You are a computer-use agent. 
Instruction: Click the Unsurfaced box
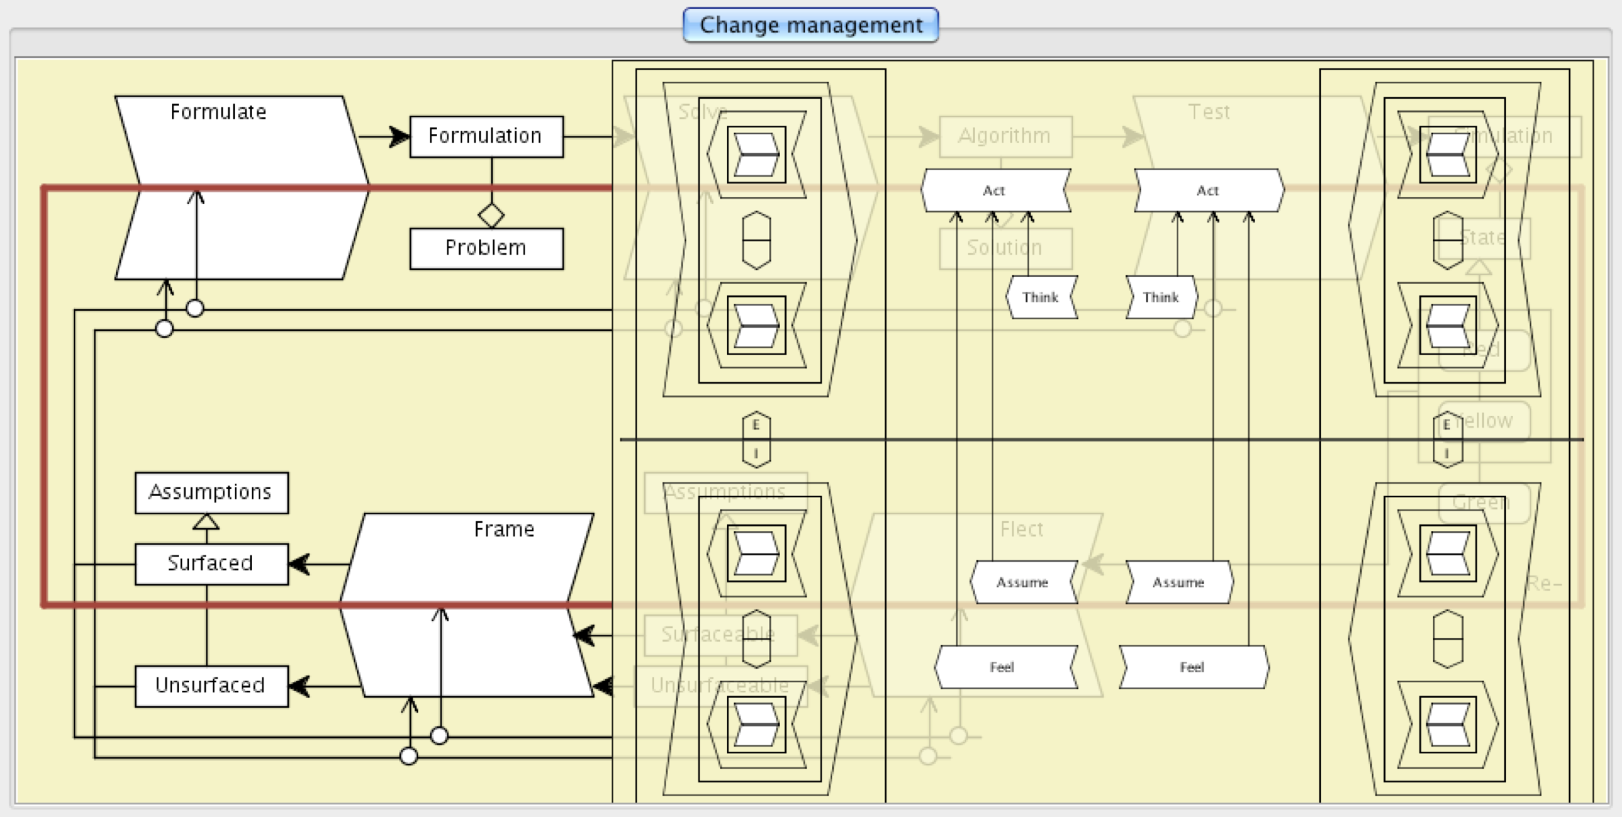click(x=211, y=686)
